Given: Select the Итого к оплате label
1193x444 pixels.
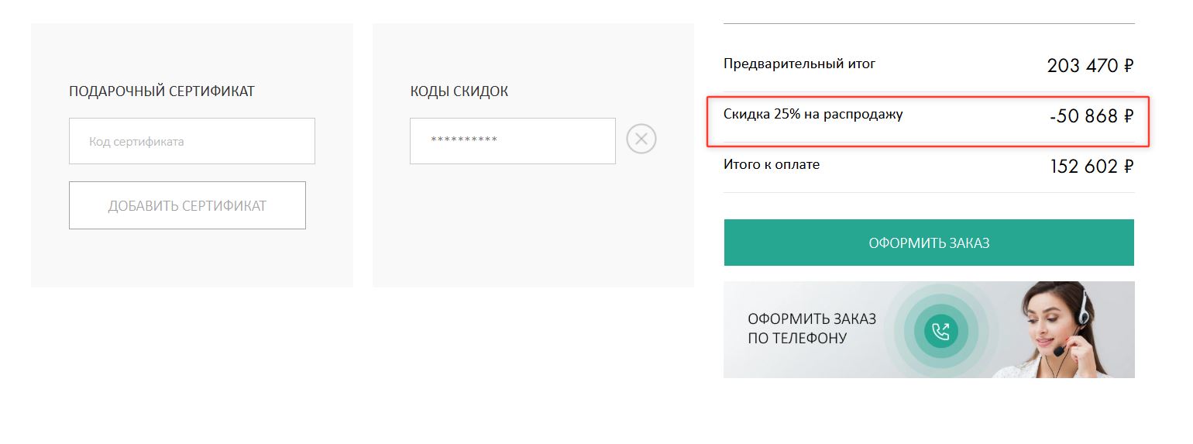Looking at the screenshot, I should 771,164.
